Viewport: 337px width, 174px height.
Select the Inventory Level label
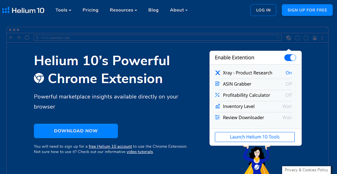point(239,107)
